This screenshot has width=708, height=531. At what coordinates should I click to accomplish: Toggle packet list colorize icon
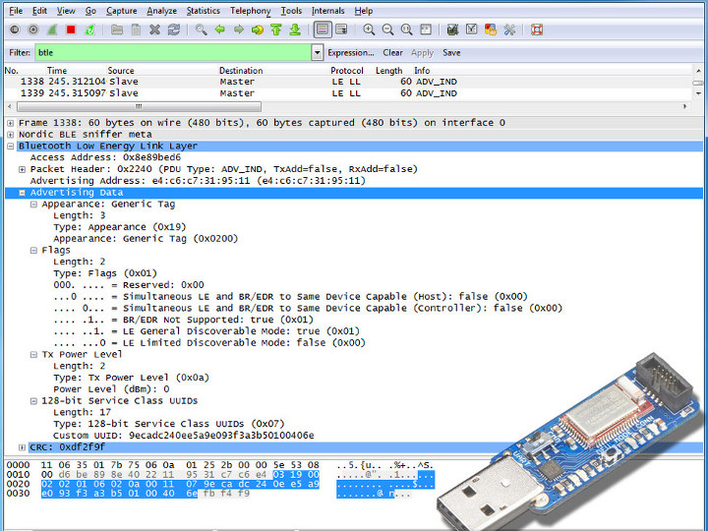point(323,29)
